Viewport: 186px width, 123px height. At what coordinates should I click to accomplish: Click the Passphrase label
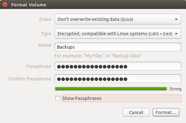point(39,66)
